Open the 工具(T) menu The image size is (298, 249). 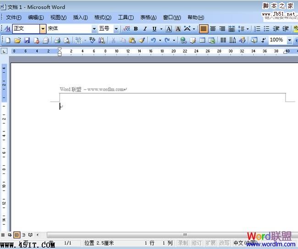tap(126, 17)
